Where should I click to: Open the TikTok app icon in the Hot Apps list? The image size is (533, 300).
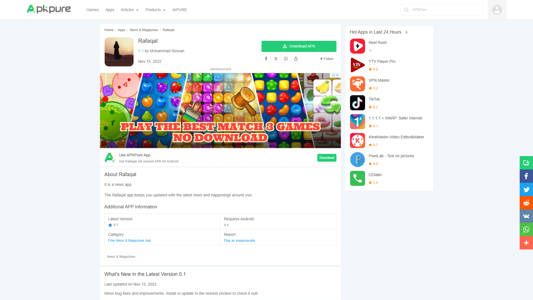(358, 103)
